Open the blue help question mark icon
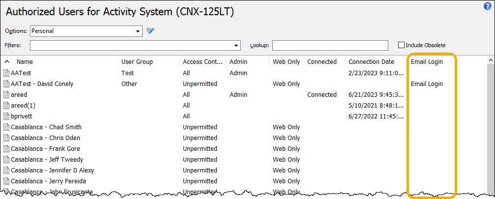495x199 pixels. (x=488, y=6)
